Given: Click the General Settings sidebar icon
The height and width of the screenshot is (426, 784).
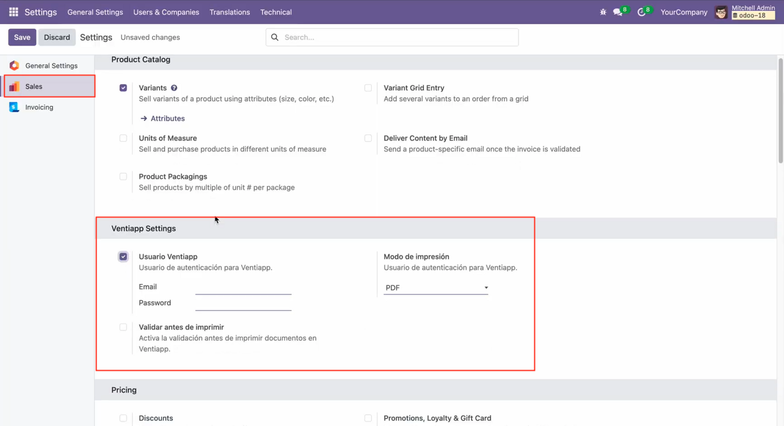Looking at the screenshot, I should (x=14, y=66).
